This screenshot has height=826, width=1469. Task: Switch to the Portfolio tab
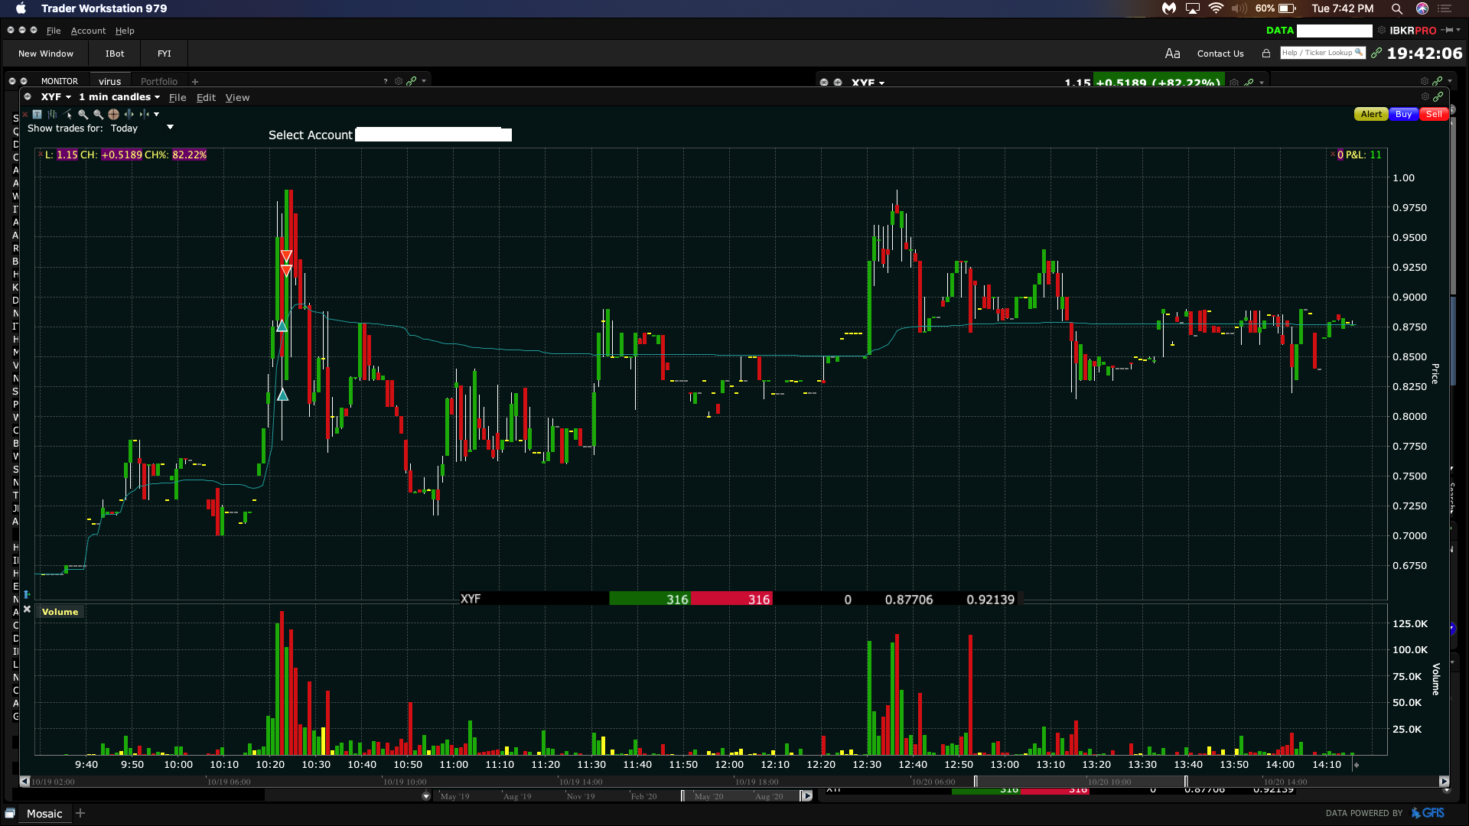pos(158,81)
